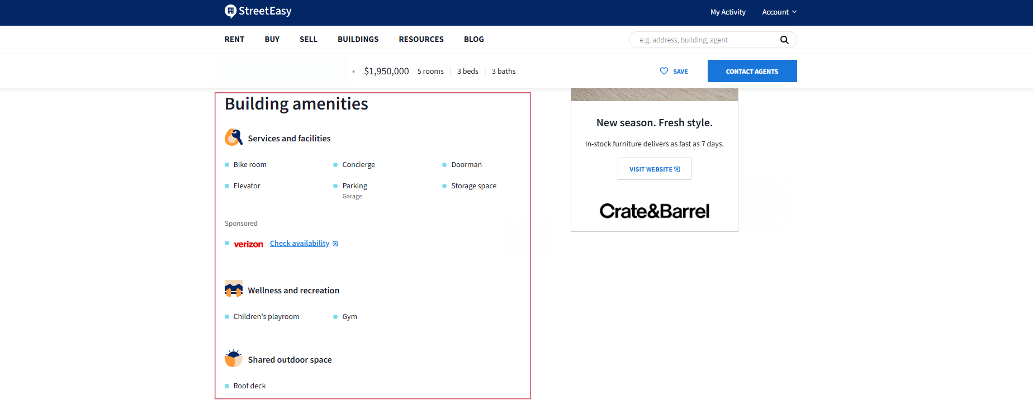The width and height of the screenshot is (1033, 409).
Task: Click the Verizon Check availability link
Action: [x=300, y=244]
